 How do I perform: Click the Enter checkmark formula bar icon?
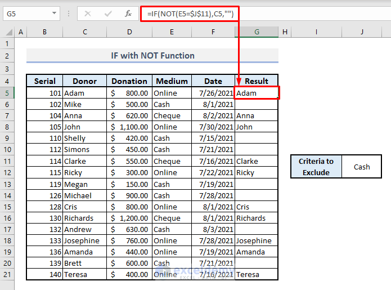(108, 14)
